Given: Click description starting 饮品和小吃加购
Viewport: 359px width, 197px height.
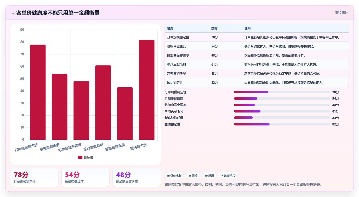Looking at the screenshot, I should click(x=275, y=55).
